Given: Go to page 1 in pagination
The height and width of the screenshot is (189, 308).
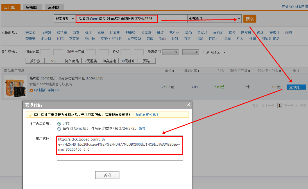Looking at the screenshot, I should pyautogui.click(x=280, y=106).
